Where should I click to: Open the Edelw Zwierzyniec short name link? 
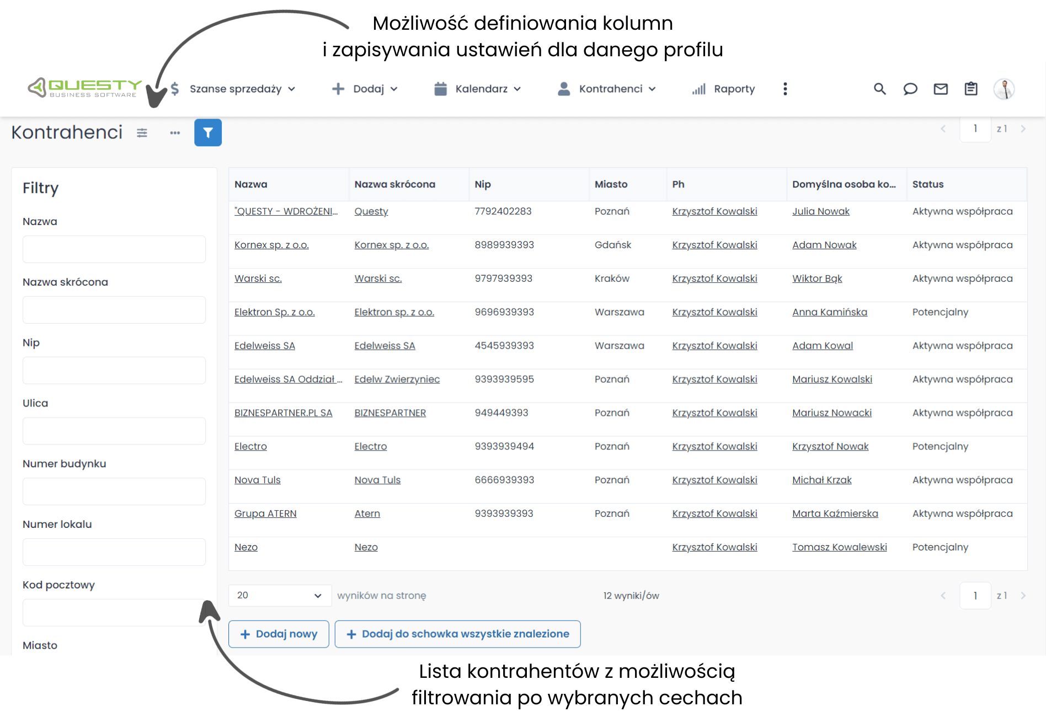[x=397, y=379]
